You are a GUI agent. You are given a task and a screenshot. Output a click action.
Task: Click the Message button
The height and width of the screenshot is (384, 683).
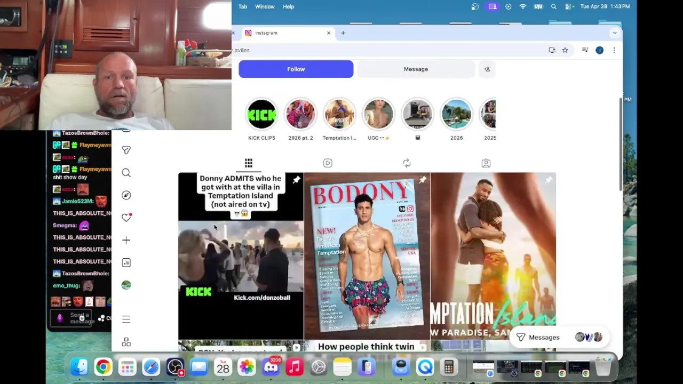416,69
